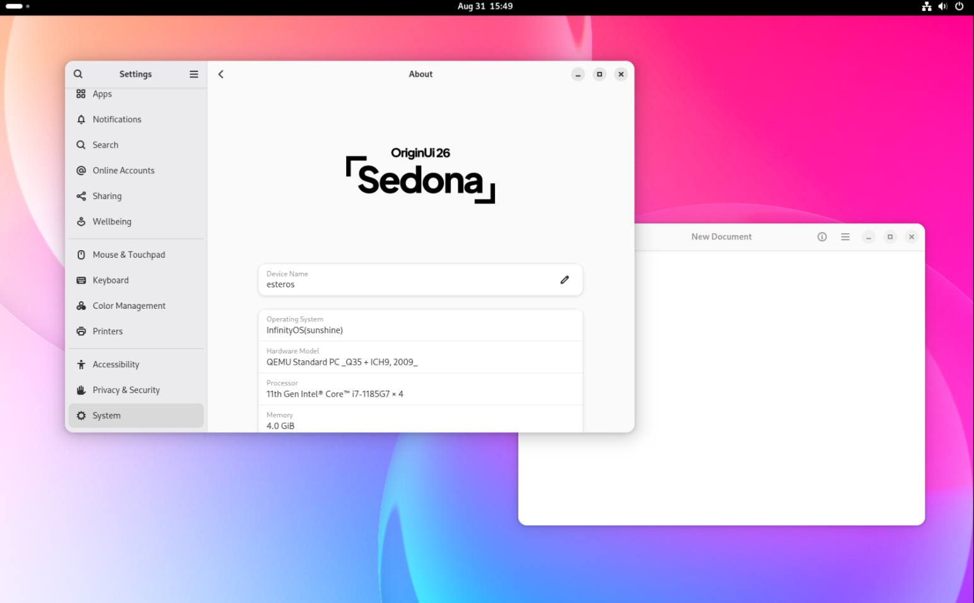Click the Notifications bell icon
Viewport: 974px width, 603px height.
(81, 119)
